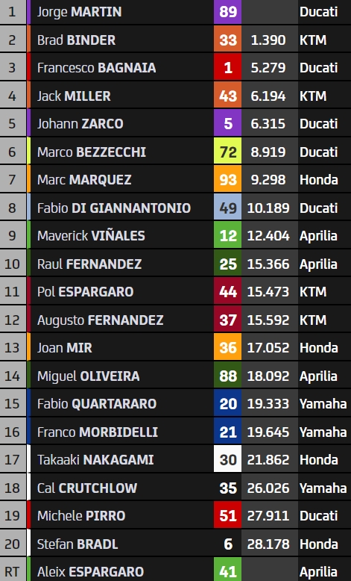The image size is (351, 581).
Task: Click the purple number 89 badge
Action: 227,12
